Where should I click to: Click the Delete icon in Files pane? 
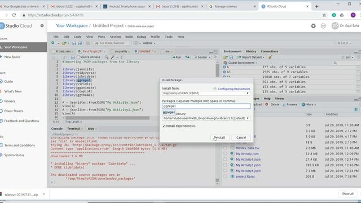click(266, 104)
